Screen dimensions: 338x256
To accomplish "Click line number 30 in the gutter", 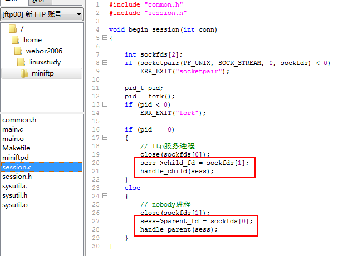I will pyautogui.click(x=96, y=246).
